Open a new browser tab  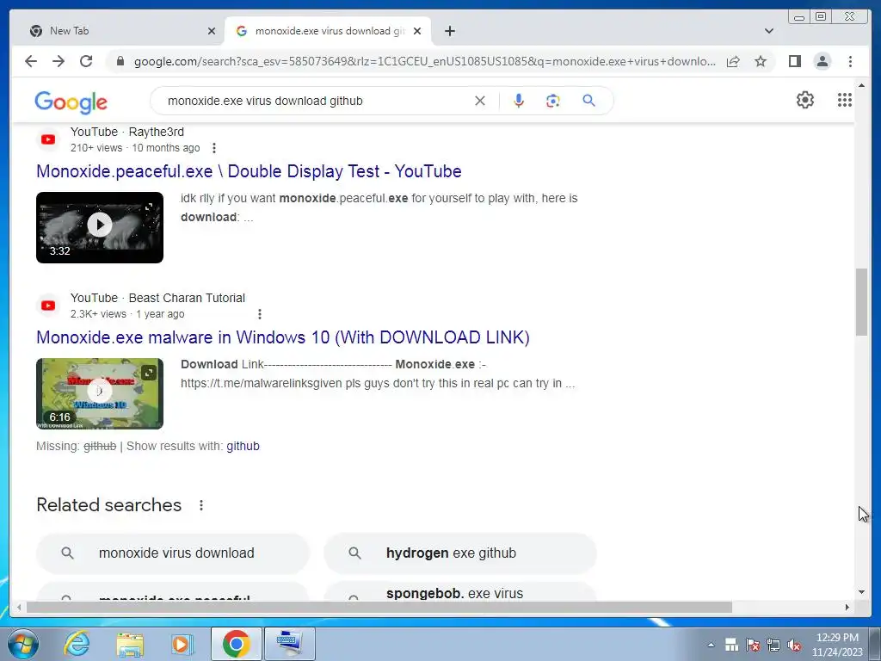pyautogui.click(x=449, y=31)
